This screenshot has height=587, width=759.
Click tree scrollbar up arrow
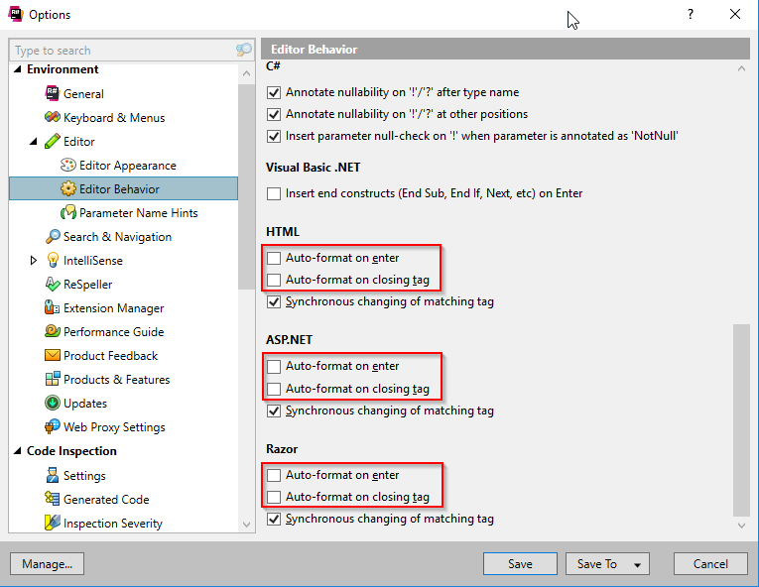246,73
